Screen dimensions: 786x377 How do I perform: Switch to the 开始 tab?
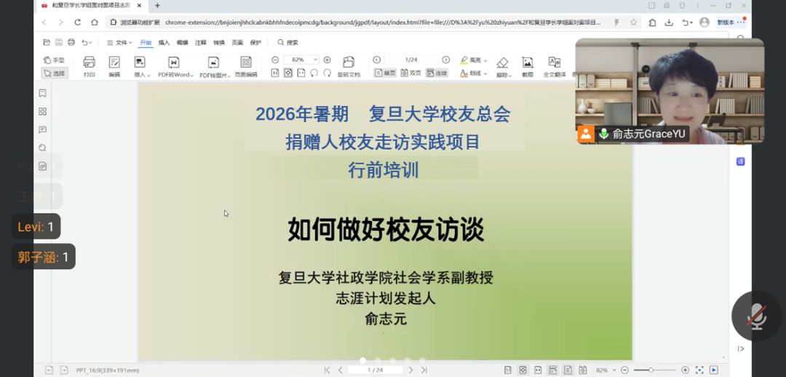coord(146,43)
